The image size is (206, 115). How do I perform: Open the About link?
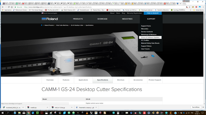pos(112,13)
